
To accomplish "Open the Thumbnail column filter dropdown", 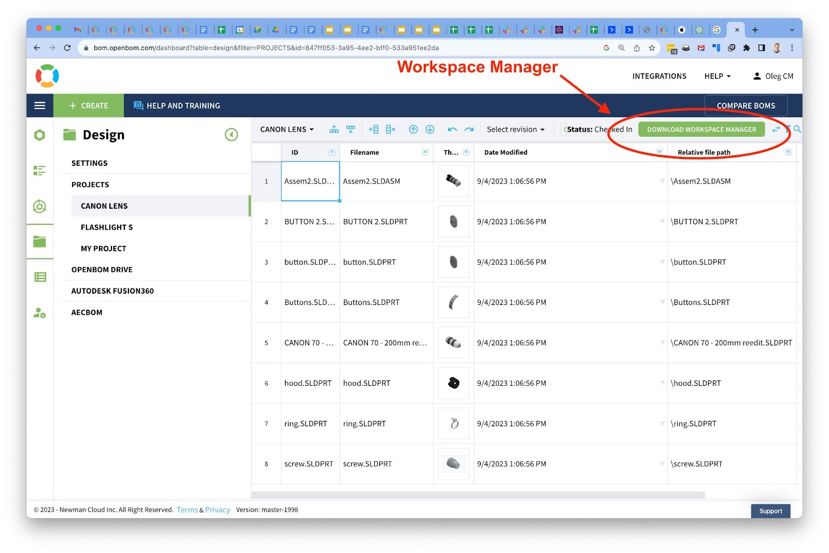I will [x=466, y=152].
